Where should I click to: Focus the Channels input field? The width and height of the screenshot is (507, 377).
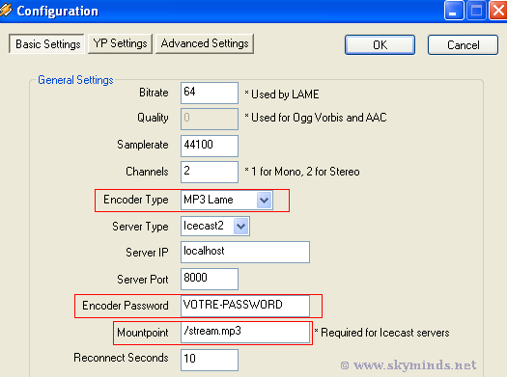210,172
